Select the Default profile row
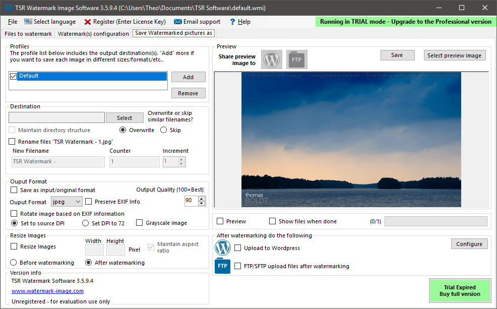 pos(92,76)
